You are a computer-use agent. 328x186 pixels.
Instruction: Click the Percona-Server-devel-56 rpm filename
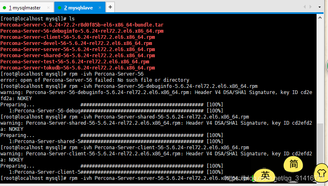[76, 43]
